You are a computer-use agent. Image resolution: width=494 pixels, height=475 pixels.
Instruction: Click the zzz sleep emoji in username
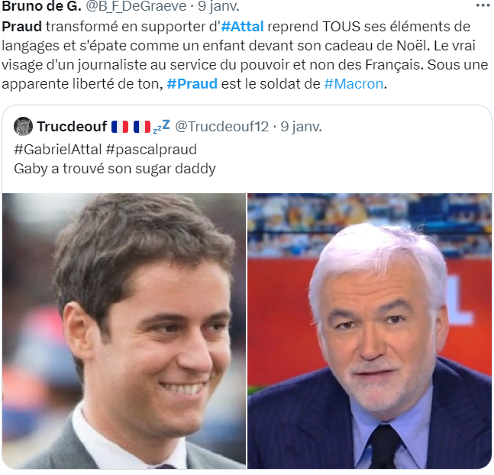162,127
